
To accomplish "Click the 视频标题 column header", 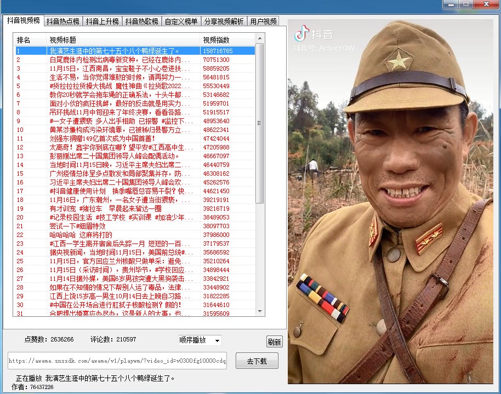I will tap(123, 40).
